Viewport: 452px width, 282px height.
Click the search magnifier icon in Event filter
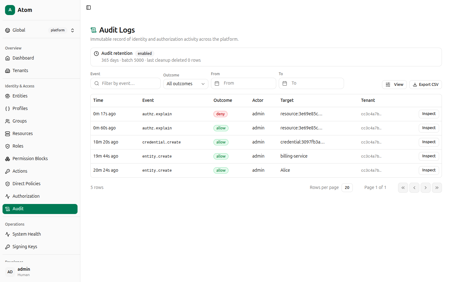tap(97, 83)
